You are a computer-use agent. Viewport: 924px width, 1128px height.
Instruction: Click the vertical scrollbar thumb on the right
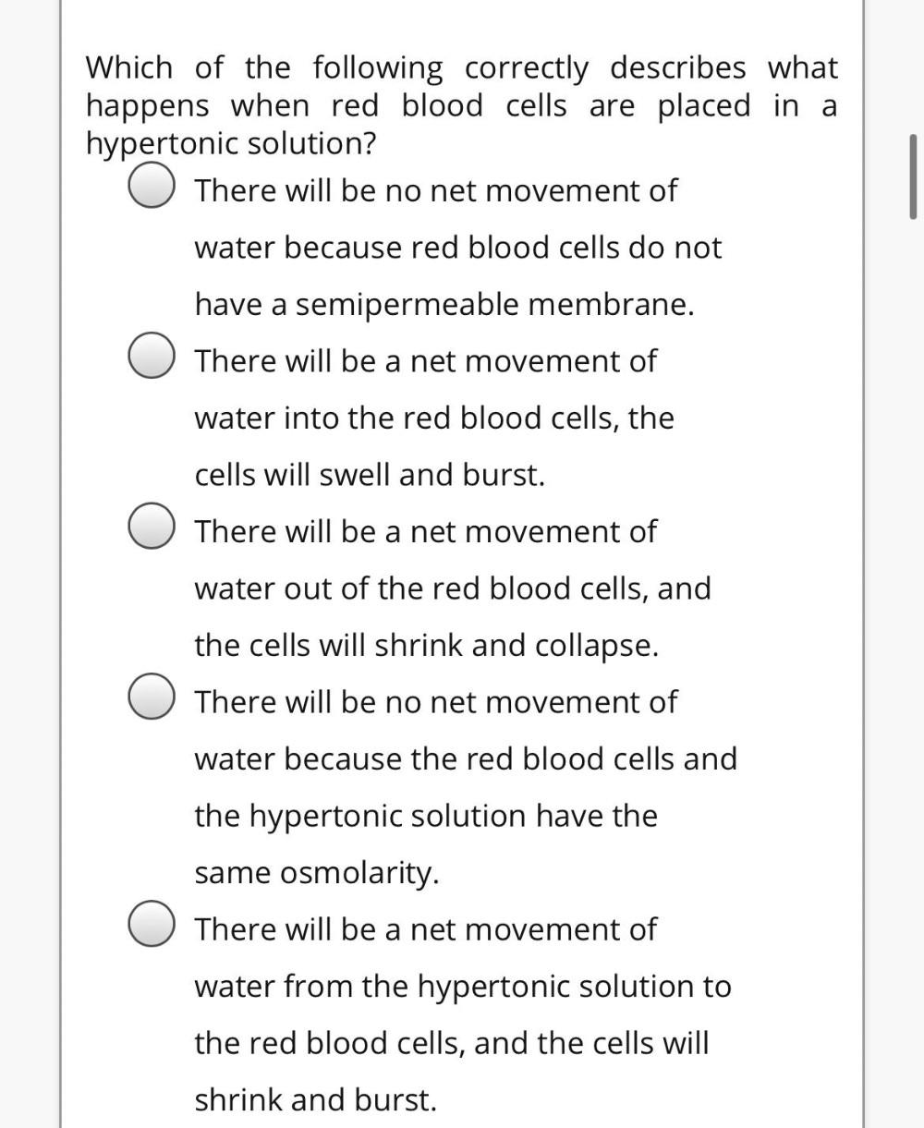coord(913,176)
